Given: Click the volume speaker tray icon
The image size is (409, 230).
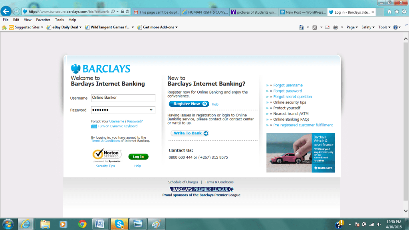Looking at the screenshot, I should [x=379, y=224].
